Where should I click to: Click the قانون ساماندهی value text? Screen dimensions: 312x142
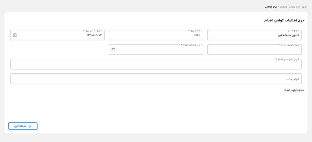(x=288, y=35)
